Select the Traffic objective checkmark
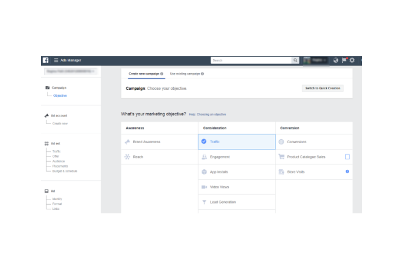The height and width of the screenshot is (269, 403). point(204,141)
